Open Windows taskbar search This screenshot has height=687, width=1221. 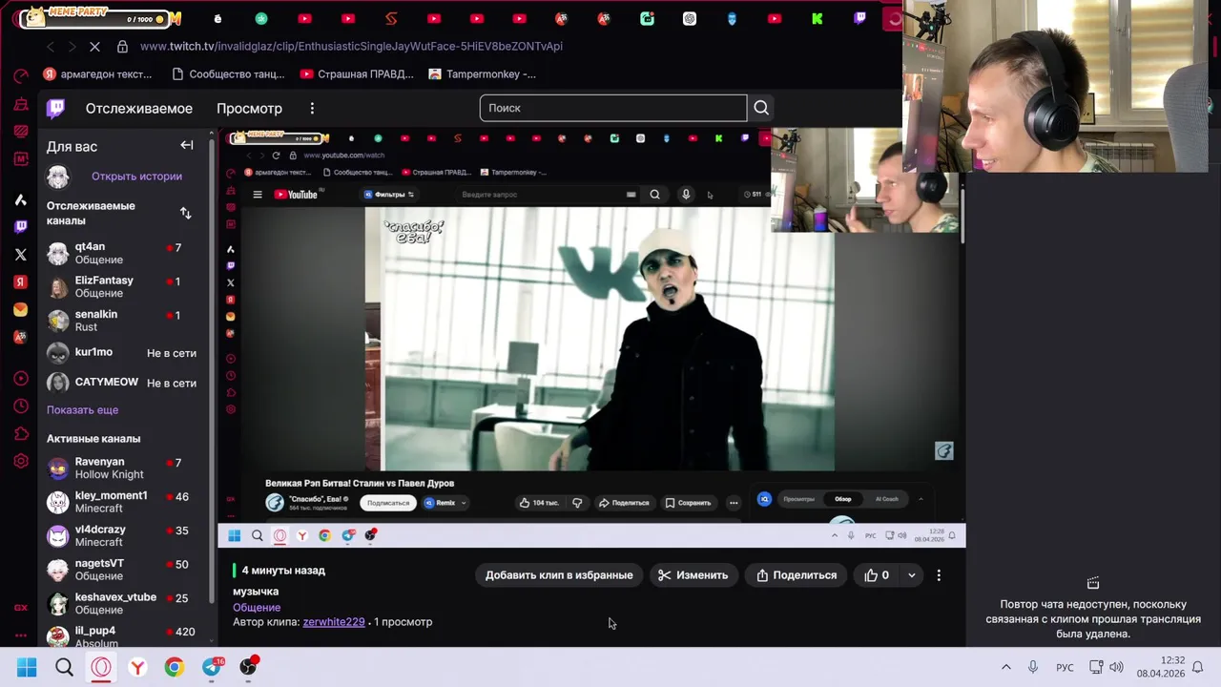point(64,667)
